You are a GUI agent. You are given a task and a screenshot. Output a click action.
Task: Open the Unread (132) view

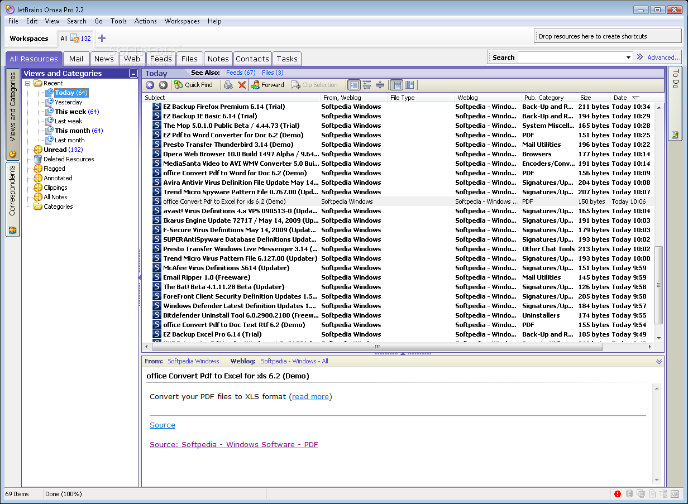click(x=63, y=150)
